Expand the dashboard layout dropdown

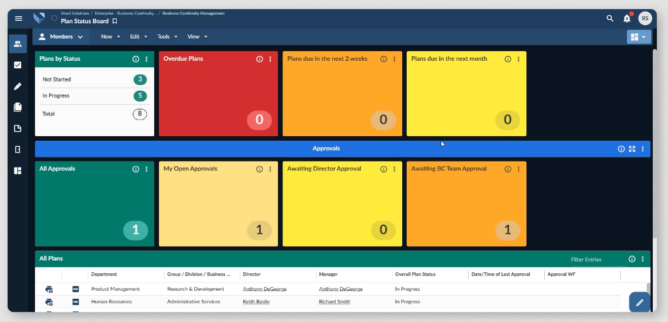click(639, 37)
